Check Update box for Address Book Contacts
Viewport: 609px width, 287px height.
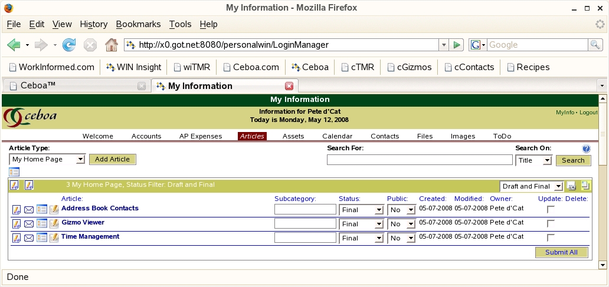551,209
